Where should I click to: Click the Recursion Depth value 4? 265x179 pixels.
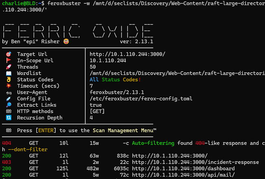(x=91, y=118)
